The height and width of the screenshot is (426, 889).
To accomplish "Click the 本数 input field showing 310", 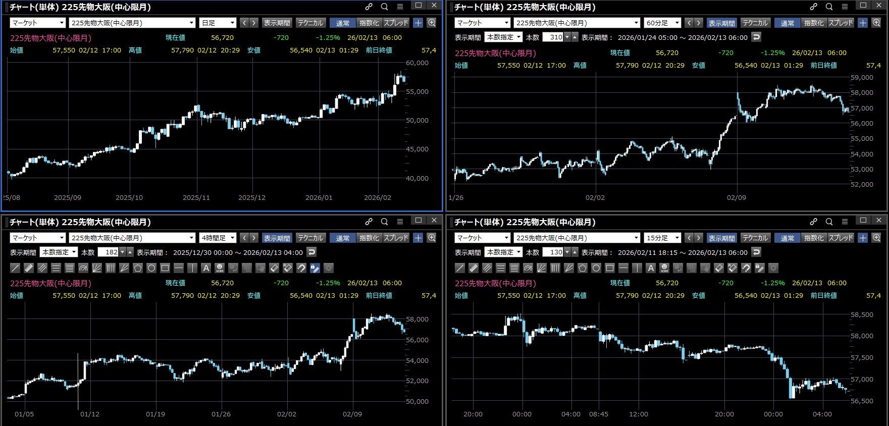I will pos(553,37).
